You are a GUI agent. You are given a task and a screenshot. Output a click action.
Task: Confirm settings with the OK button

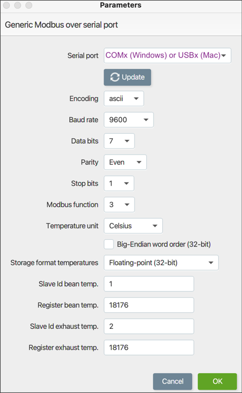click(x=217, y=381)
